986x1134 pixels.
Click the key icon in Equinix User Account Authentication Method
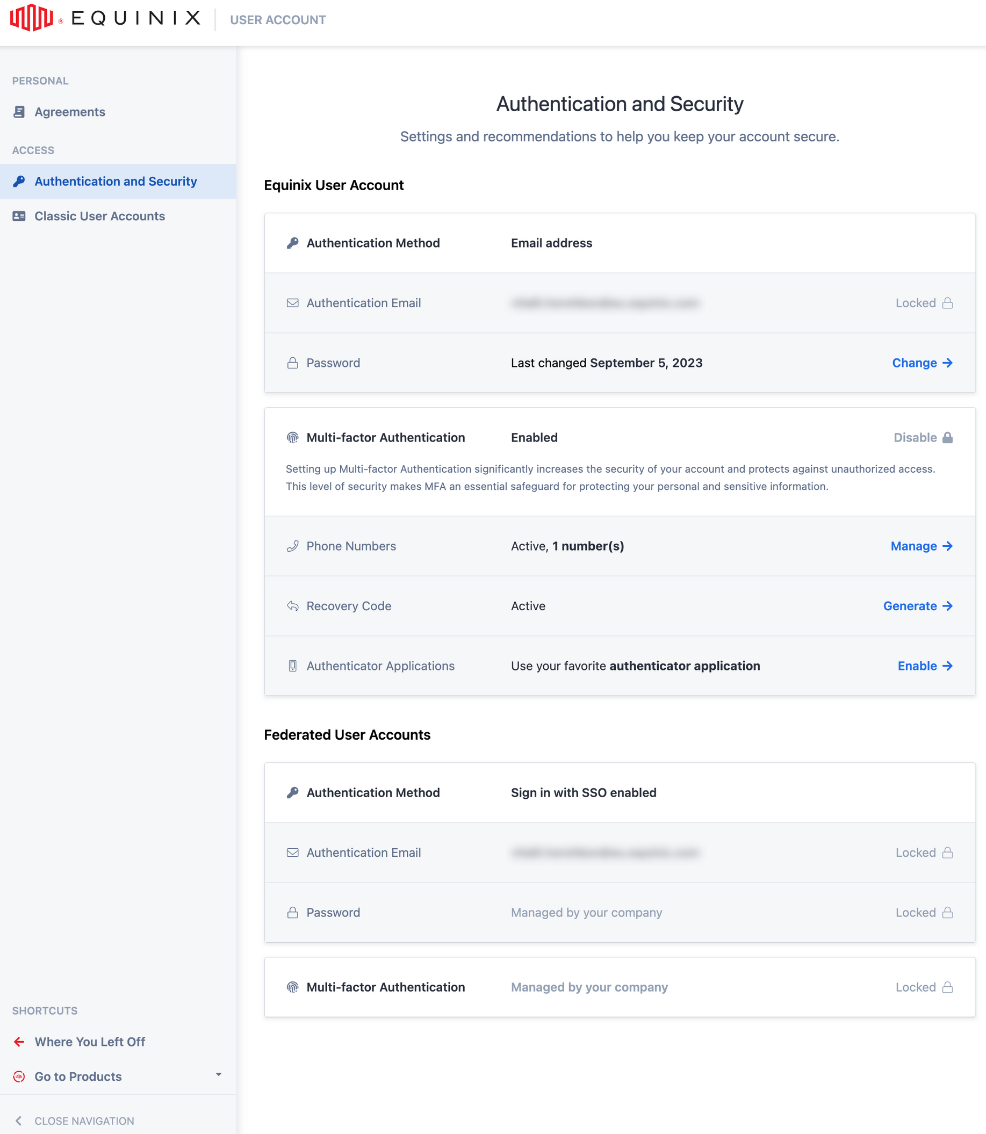click(293, 243)
